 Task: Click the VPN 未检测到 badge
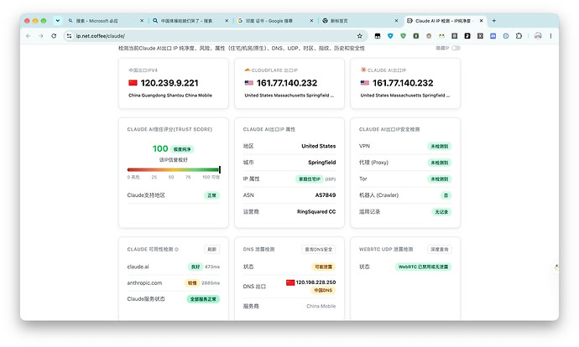click(x=440, y=147)
